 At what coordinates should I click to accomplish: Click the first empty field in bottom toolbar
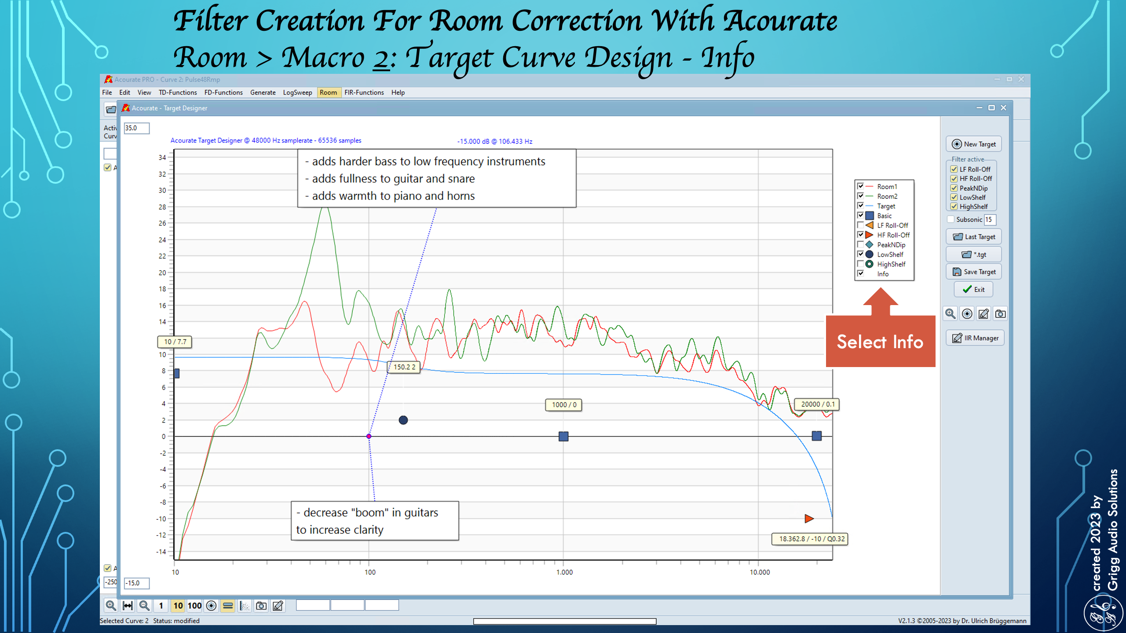coord(313,605)
